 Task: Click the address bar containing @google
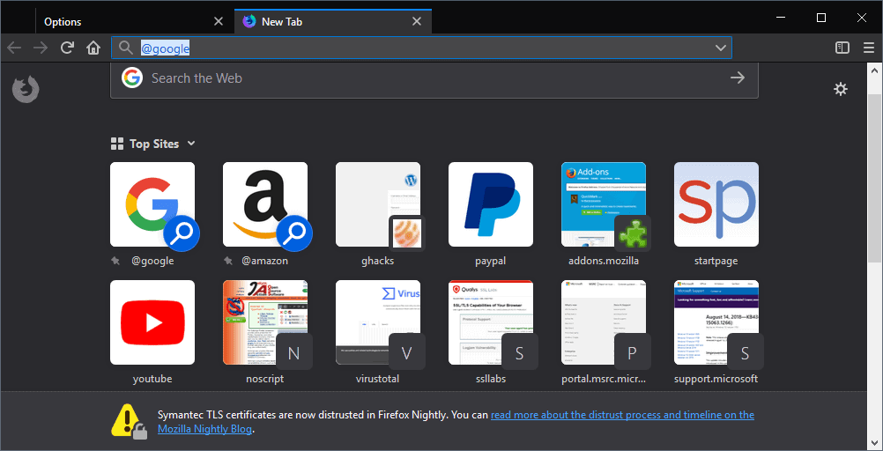pos(422,48)
